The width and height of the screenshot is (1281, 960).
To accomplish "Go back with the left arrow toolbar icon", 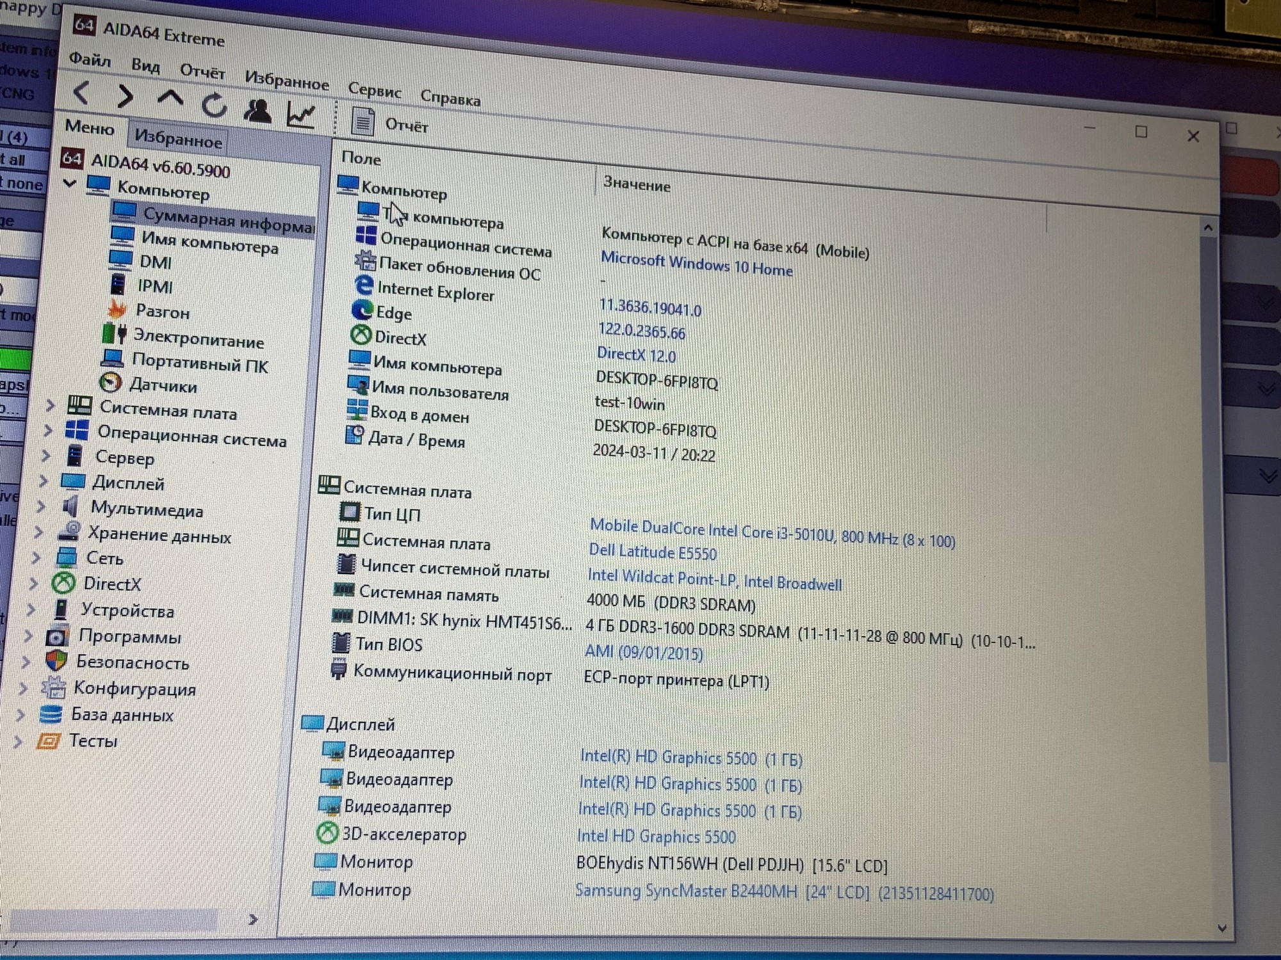I will pyautogui.click(x=81, y=93).
